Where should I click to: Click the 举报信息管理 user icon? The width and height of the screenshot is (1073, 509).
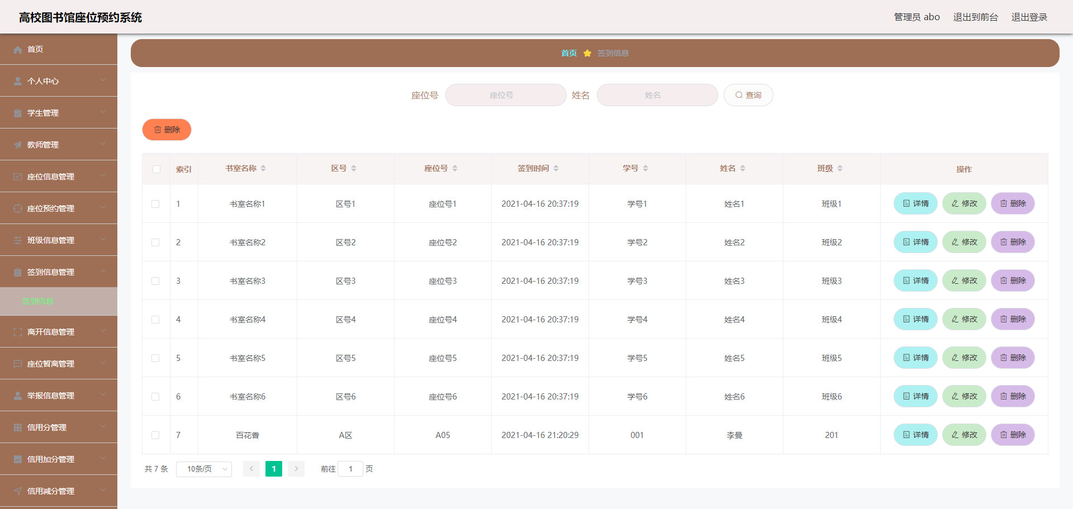point(18,396)
